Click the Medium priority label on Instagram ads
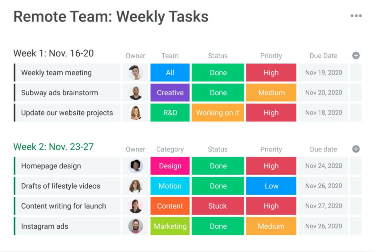The width and height of the screenshot is (376, 252). [271, 226]
